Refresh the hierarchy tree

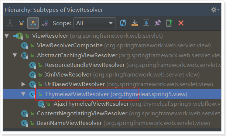pos(123,23)
